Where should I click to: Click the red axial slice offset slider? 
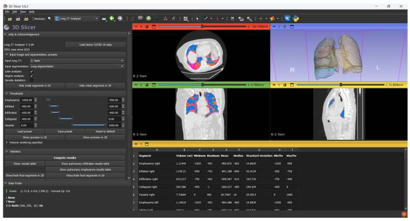tap(202, 27)
